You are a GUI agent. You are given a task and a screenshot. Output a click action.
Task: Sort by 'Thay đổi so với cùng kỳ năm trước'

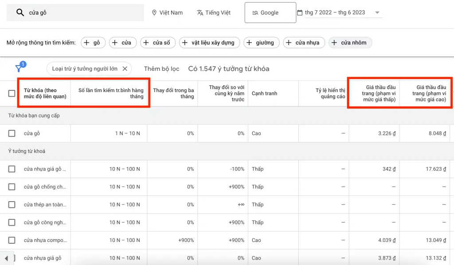pyautogui.click(x=227, y=94)
